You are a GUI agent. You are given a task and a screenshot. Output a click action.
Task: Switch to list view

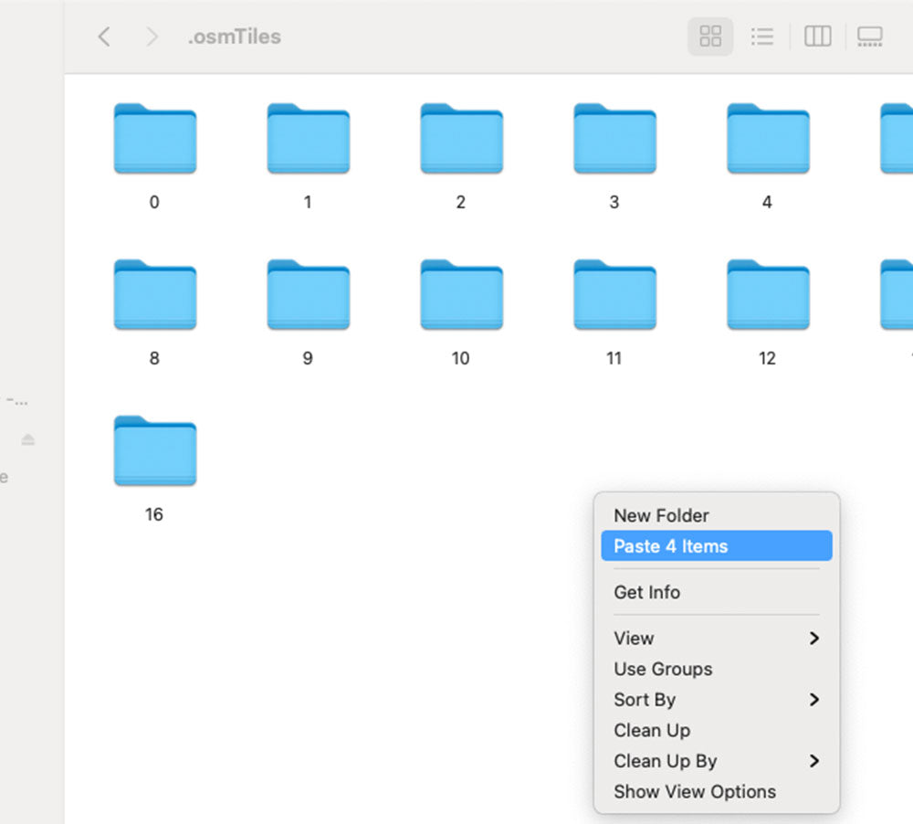[x=762, y=37]
